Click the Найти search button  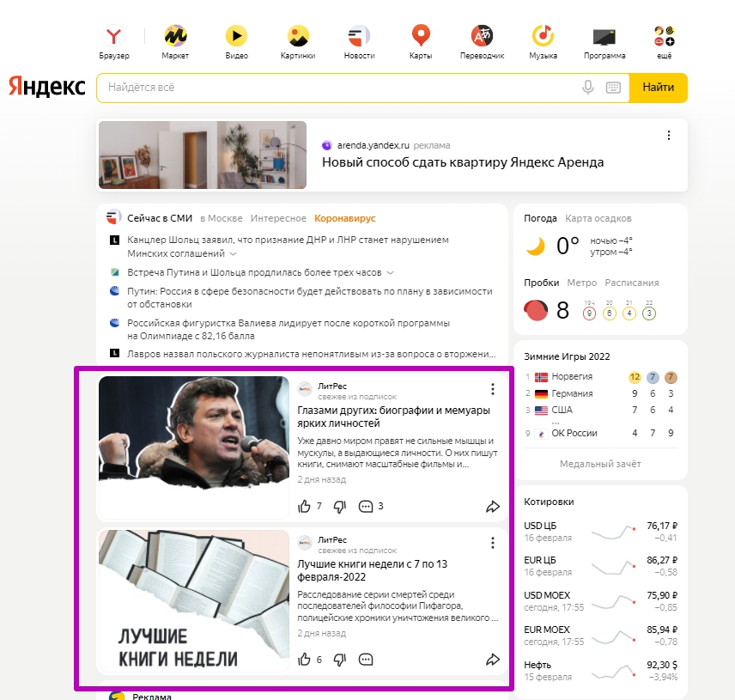(x=658, y=88)
